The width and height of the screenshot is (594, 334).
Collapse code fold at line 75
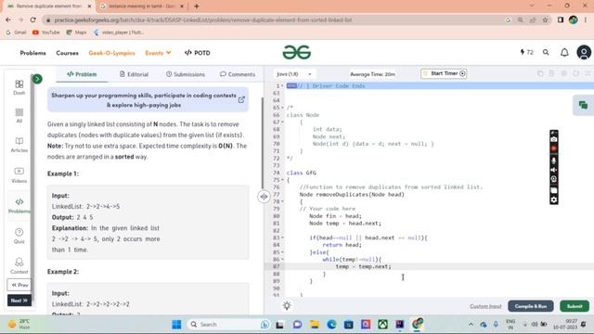[283, 180]
